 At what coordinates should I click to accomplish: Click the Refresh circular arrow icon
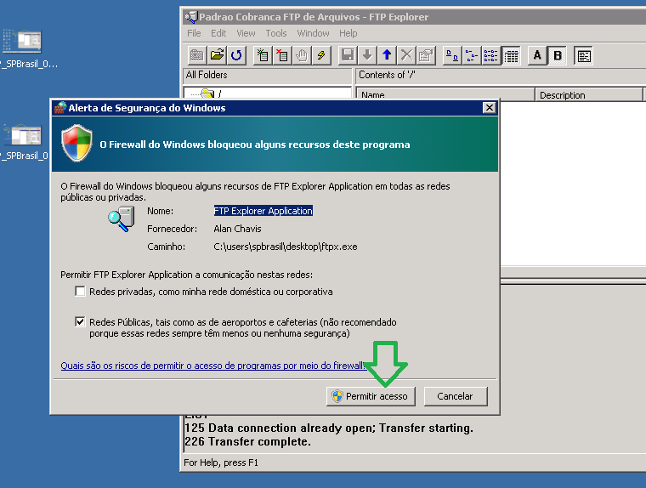[x=236, y=55]
